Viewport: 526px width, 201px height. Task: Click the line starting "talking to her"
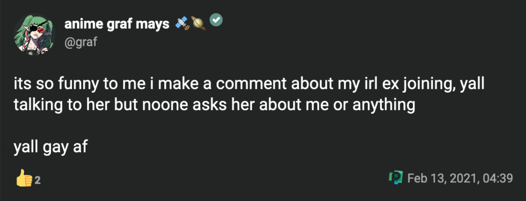coord(214,105)
